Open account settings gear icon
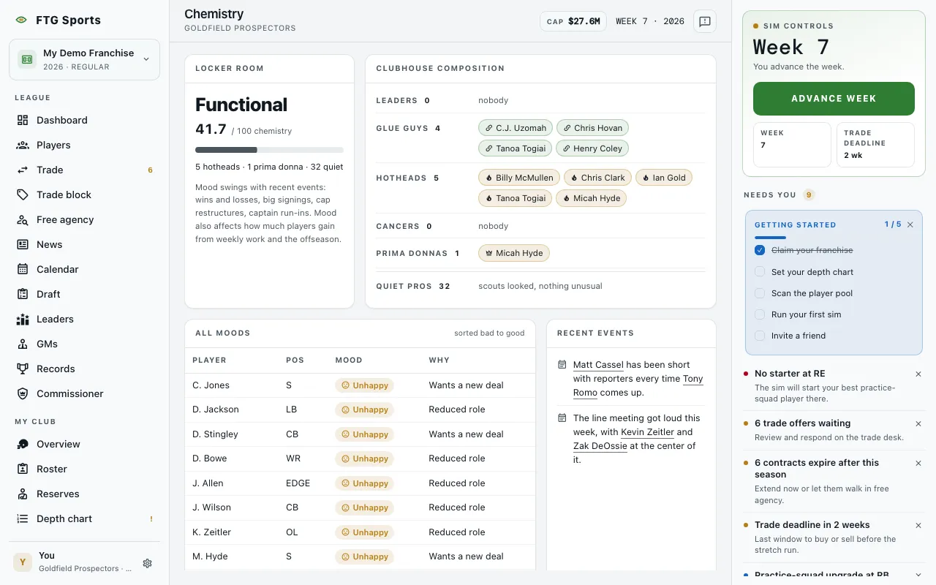 147,563
